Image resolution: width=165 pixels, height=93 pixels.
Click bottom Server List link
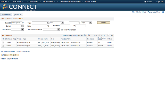click(x=14, y=59)
